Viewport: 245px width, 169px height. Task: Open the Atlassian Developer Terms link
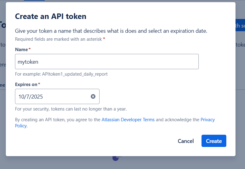pyautogui.click(x=128, y=120)
